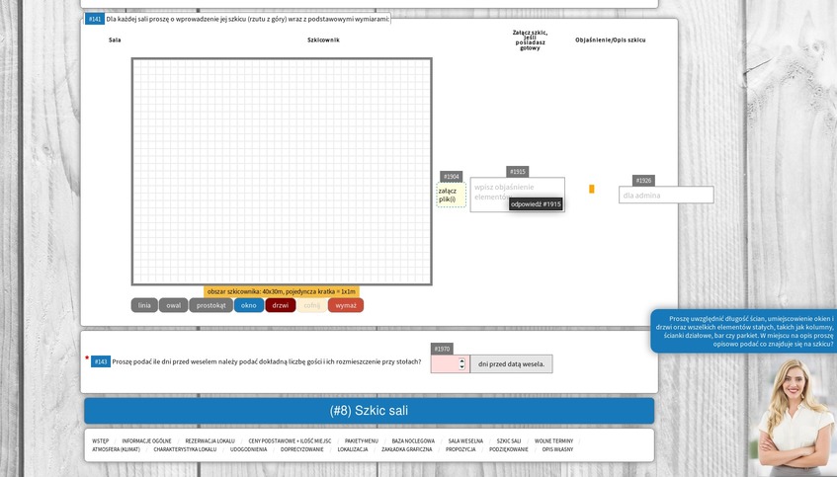This screenshot has width=837, height=477.
Task: Pick the dark red 'drzwi' door tool
Action: pyautogui.click(x=281, y=305)
